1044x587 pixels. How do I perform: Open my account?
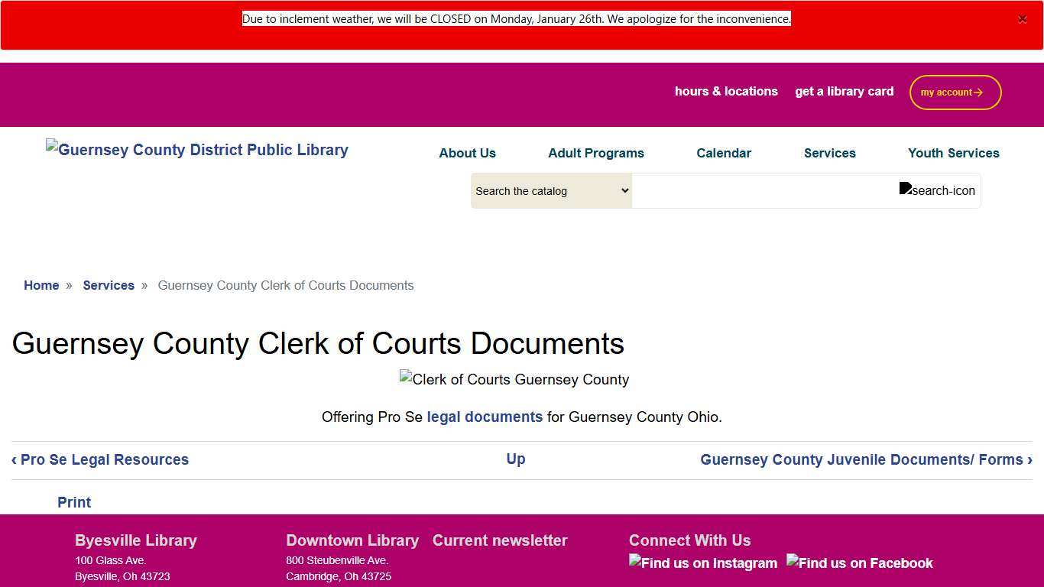click(x=955, y=92)
